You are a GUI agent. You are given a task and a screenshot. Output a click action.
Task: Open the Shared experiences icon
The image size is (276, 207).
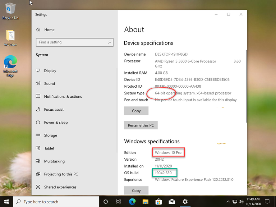tap(38, 187)
